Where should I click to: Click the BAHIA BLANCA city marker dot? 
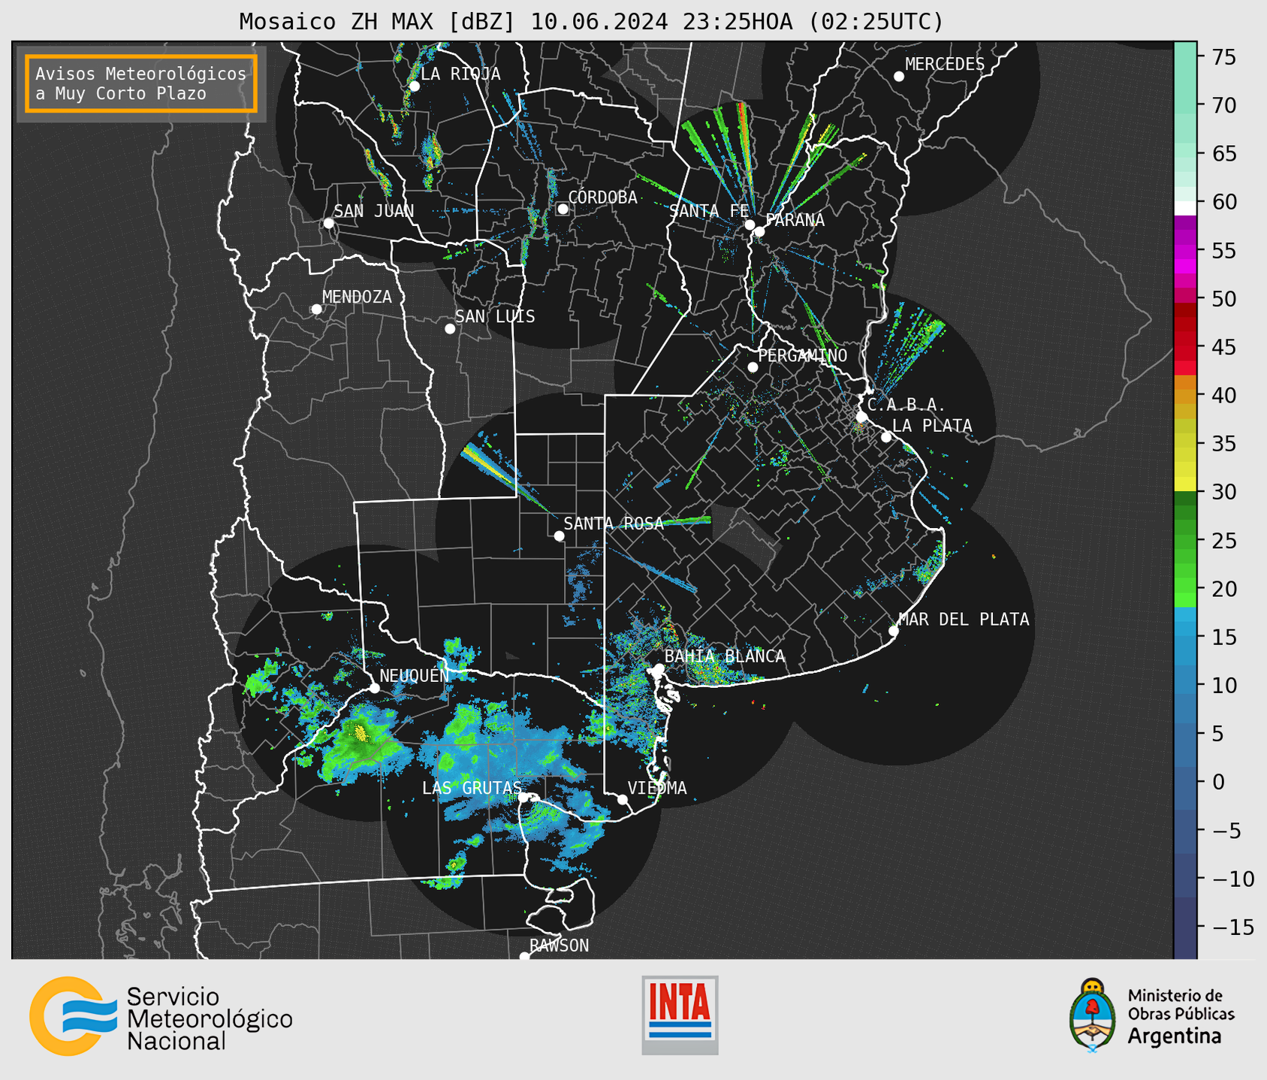(659, 668)
